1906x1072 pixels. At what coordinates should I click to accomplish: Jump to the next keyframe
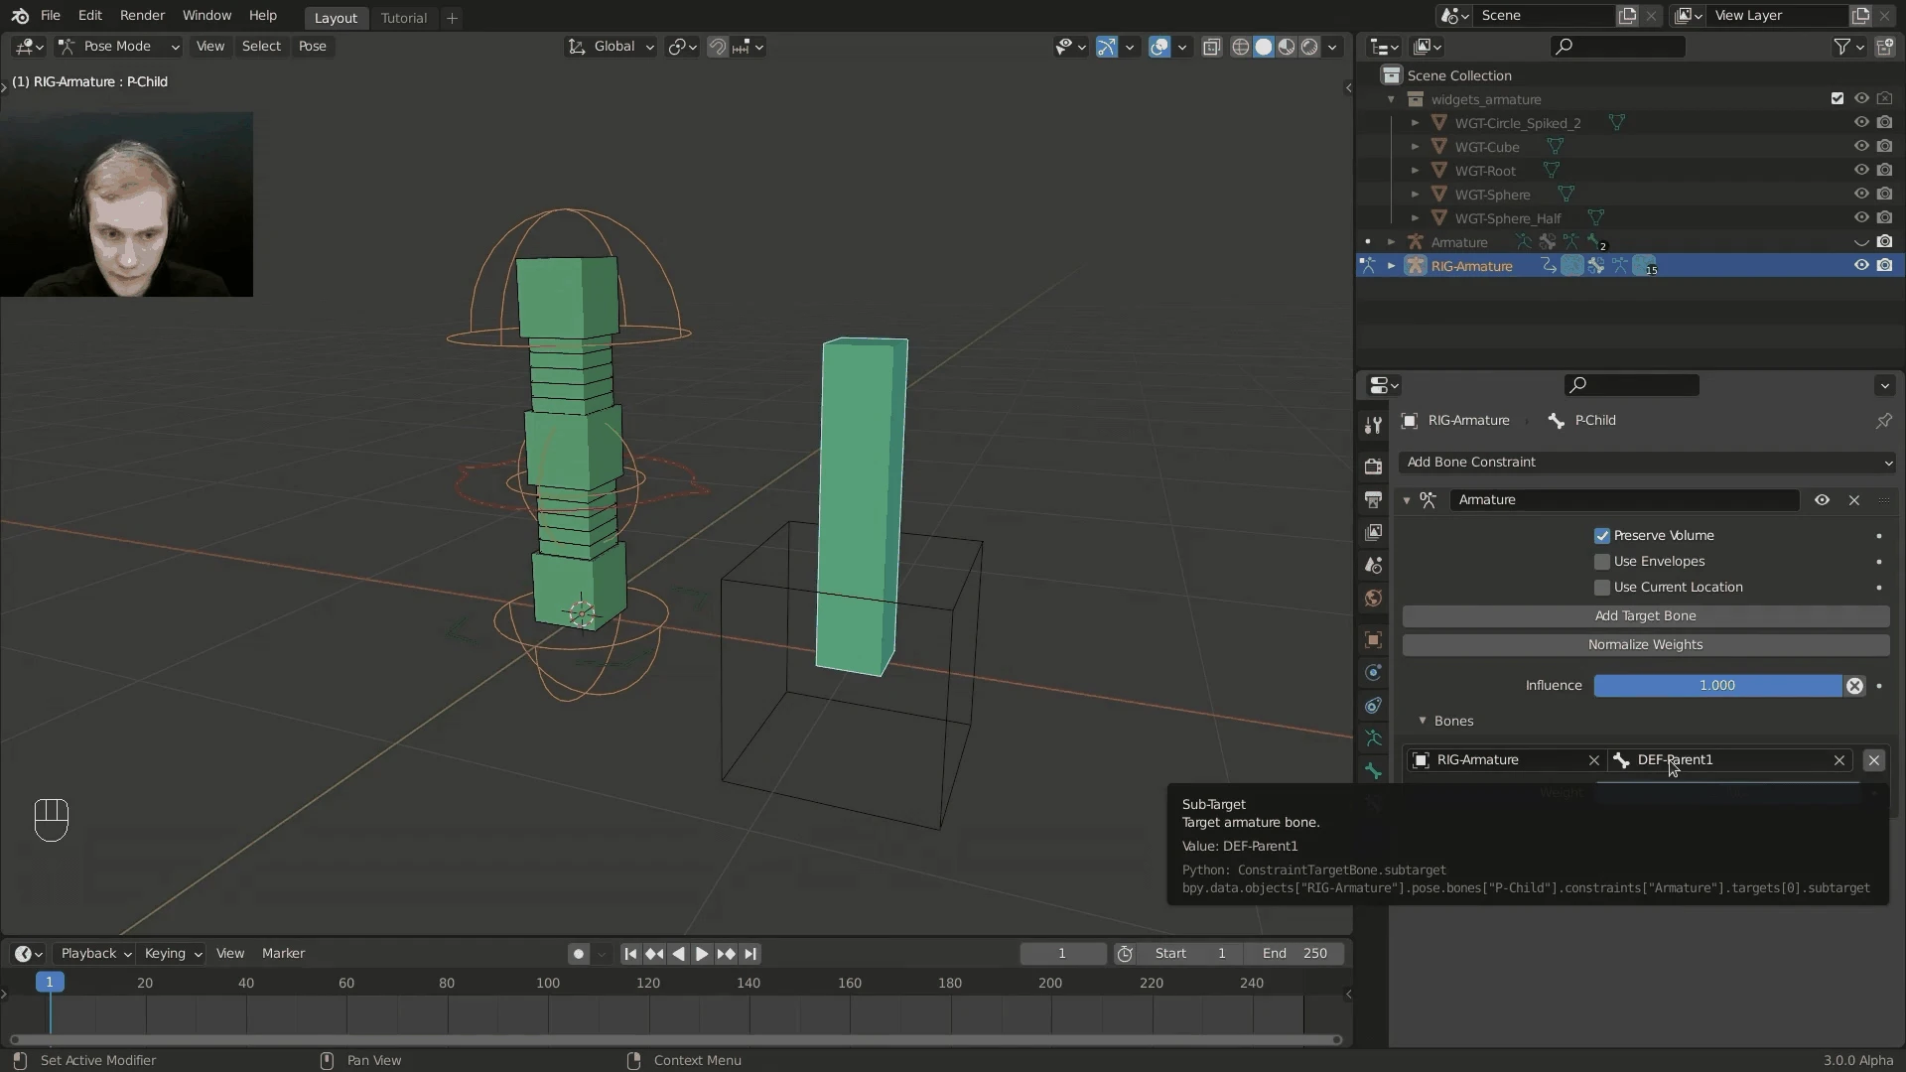(726, 954)
